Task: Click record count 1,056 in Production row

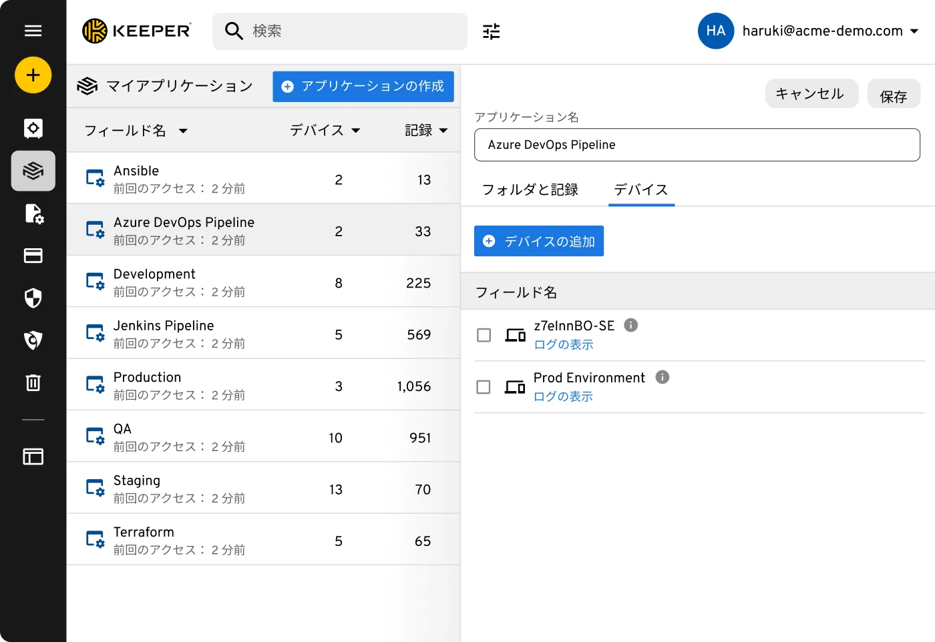Action: click(x=414, y=386)
